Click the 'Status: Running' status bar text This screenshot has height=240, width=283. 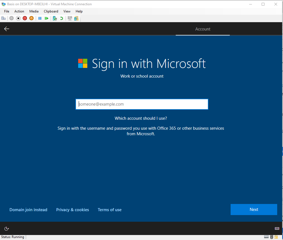point(12,237)
